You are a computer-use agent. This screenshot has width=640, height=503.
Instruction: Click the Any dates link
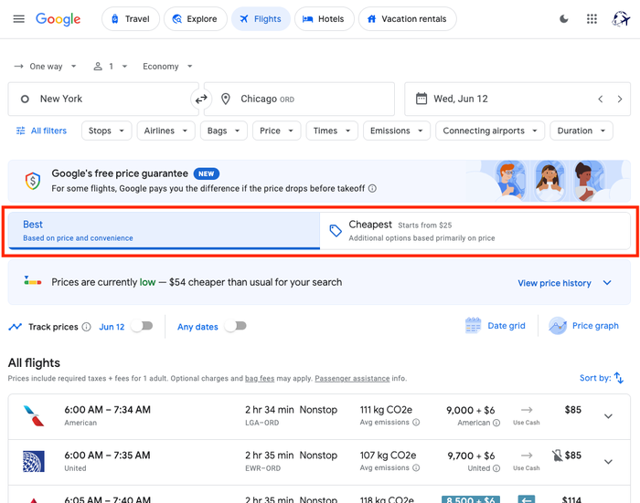(197, 327)
